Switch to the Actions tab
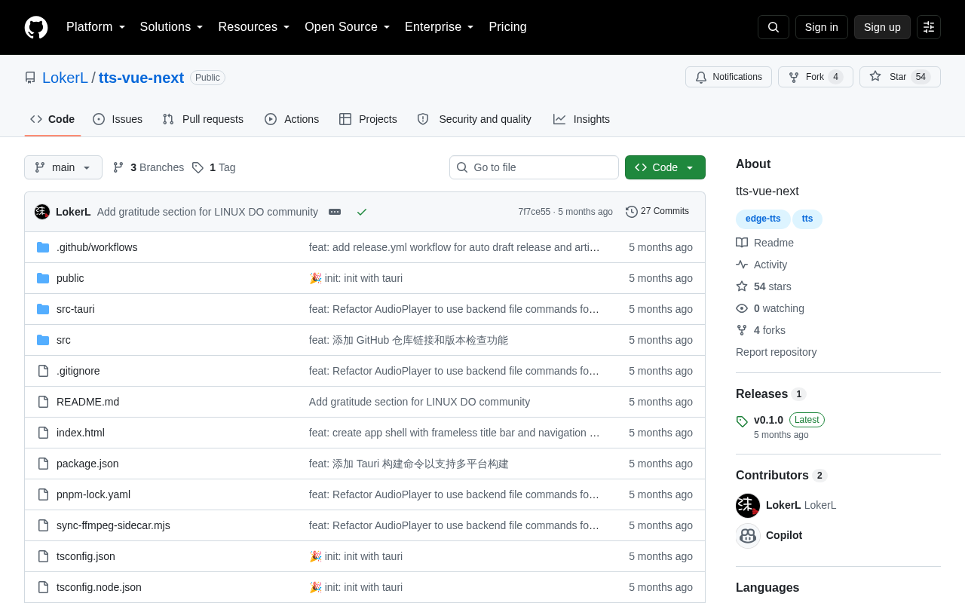The image size is (965, 603). (x=292, y=119)
